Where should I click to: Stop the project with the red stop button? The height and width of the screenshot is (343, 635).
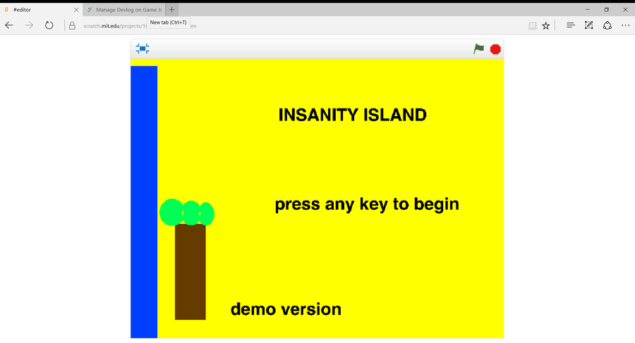point(495,49)
